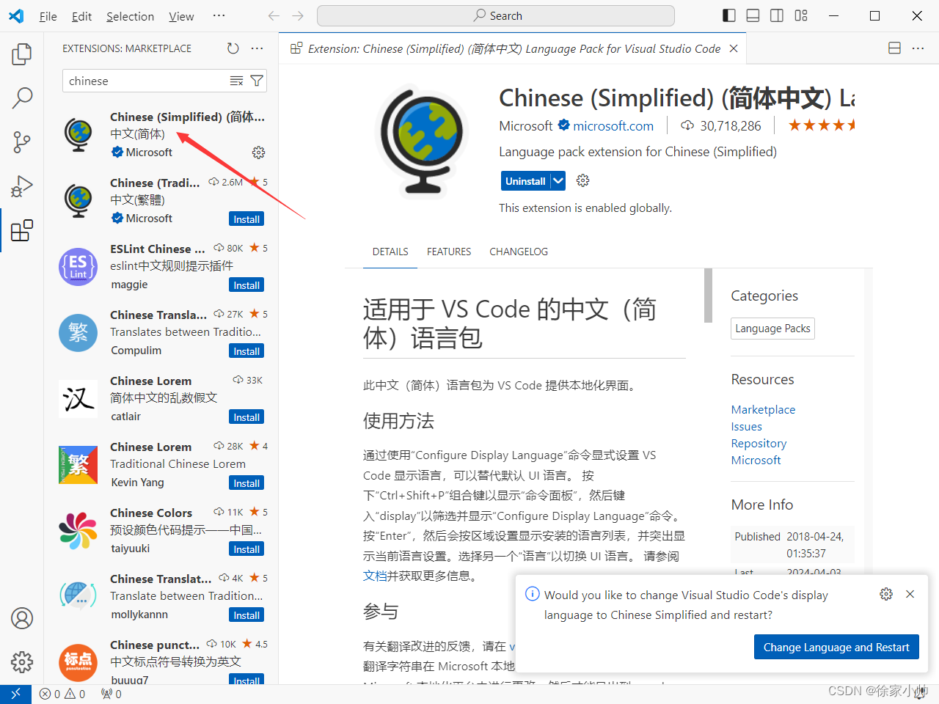Screen dimensions: 939x704
Task: Dismiss the display language notification
Action: pyautogui.click(x=910, y=594)
